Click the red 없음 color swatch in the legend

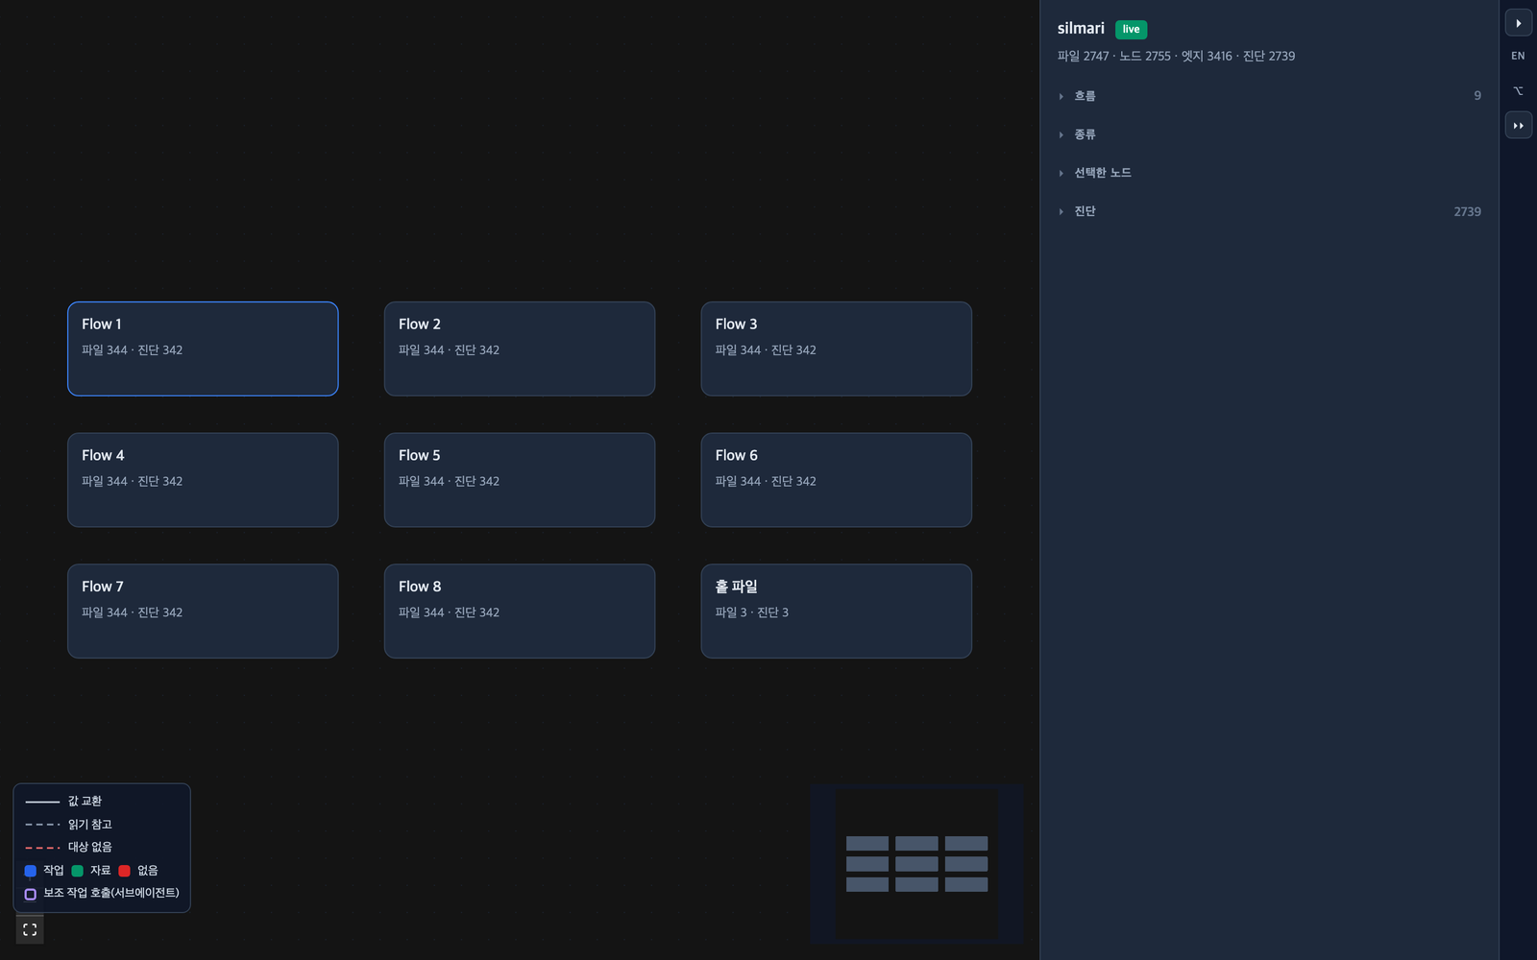pyautogui.click(x=125, y=871)
